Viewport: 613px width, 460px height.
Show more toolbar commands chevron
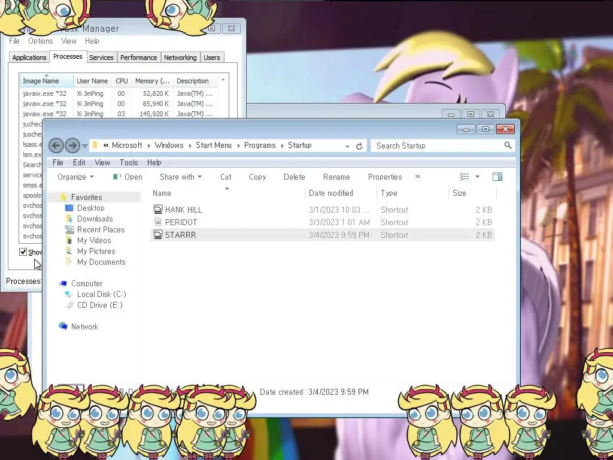(417, 177)
